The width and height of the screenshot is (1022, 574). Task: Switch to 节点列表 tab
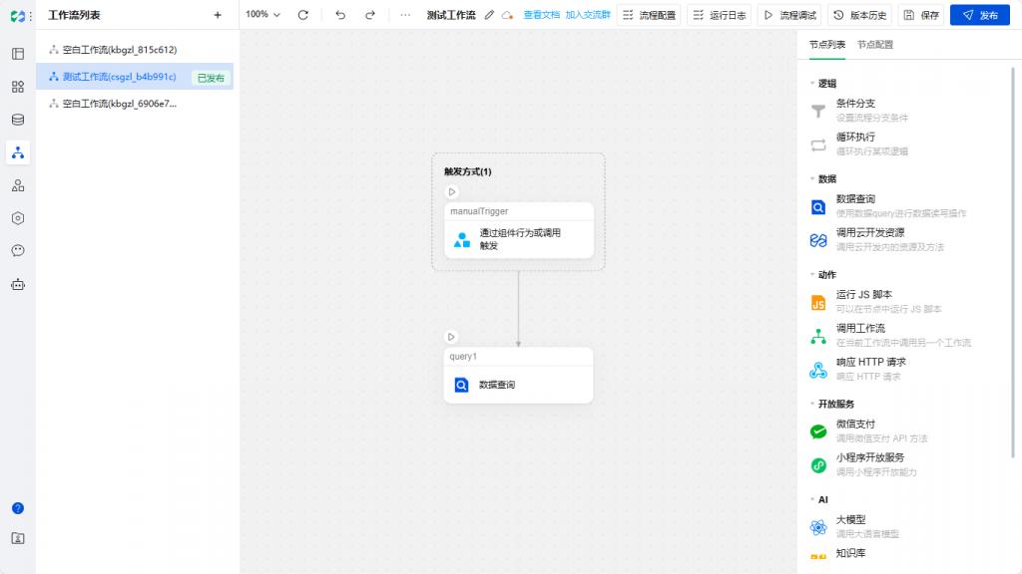point(827,44)
